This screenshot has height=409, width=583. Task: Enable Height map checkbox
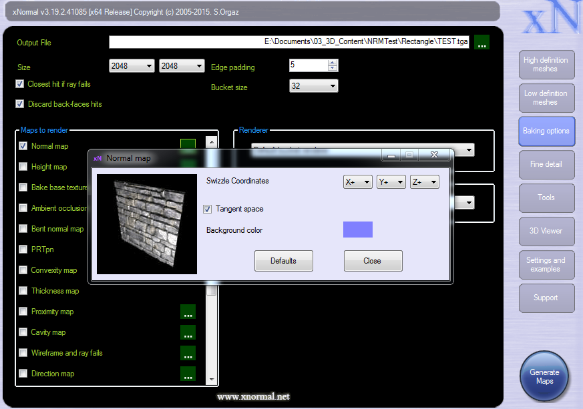(x=23, y=167)
